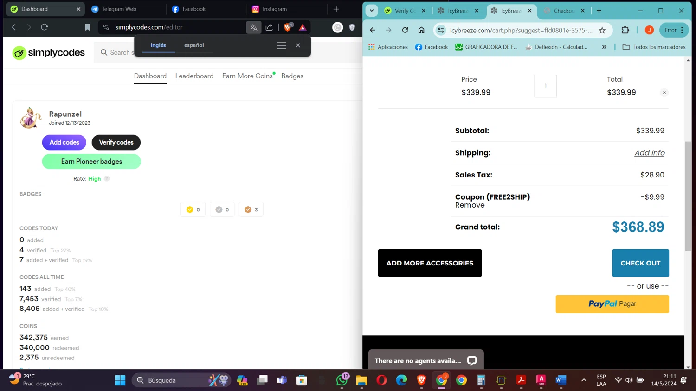Click the Rate help question mark icon
The image size is (696, 391).
click(107, 179)
